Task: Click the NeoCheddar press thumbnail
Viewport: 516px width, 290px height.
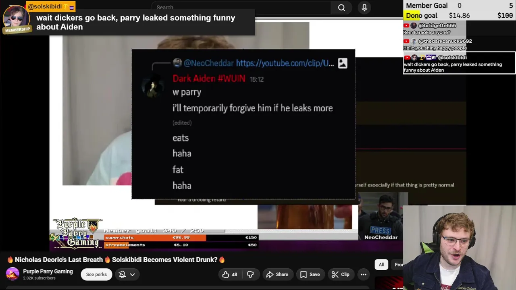Action: click(x=381, y=216)
